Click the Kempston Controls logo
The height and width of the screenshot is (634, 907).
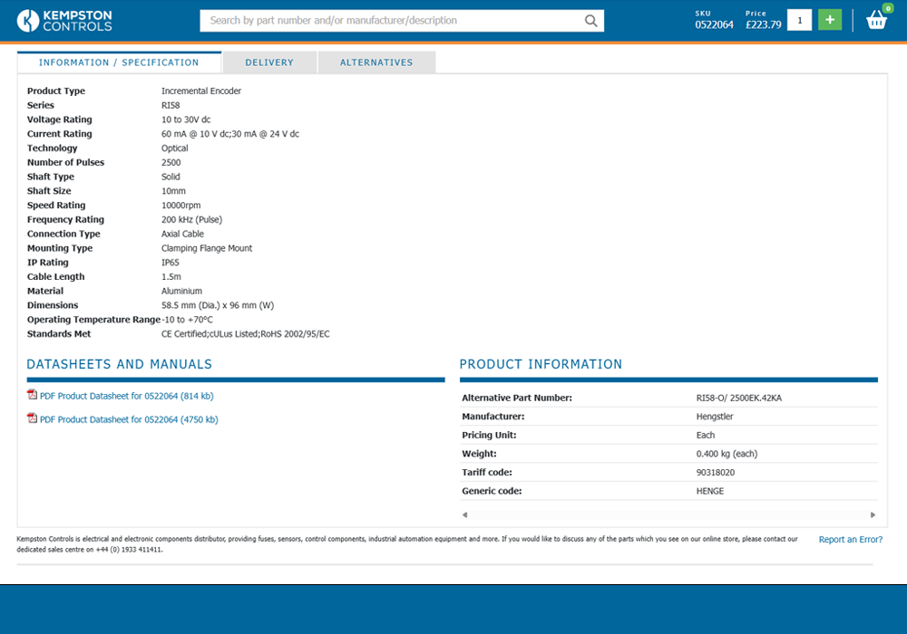(64, 21)
